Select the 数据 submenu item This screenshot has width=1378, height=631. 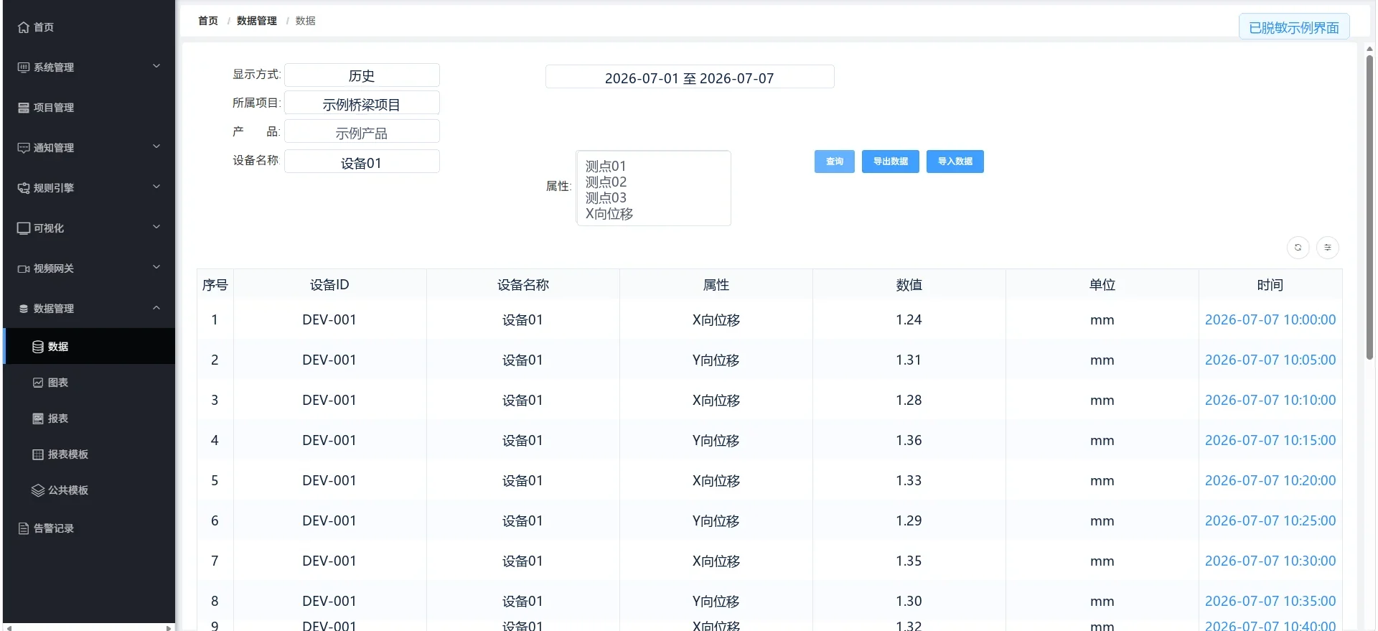tap(89, 347)
